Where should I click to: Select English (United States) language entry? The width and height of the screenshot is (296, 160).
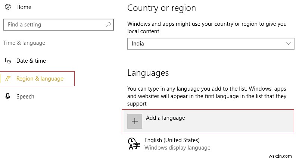click(172, 140)
